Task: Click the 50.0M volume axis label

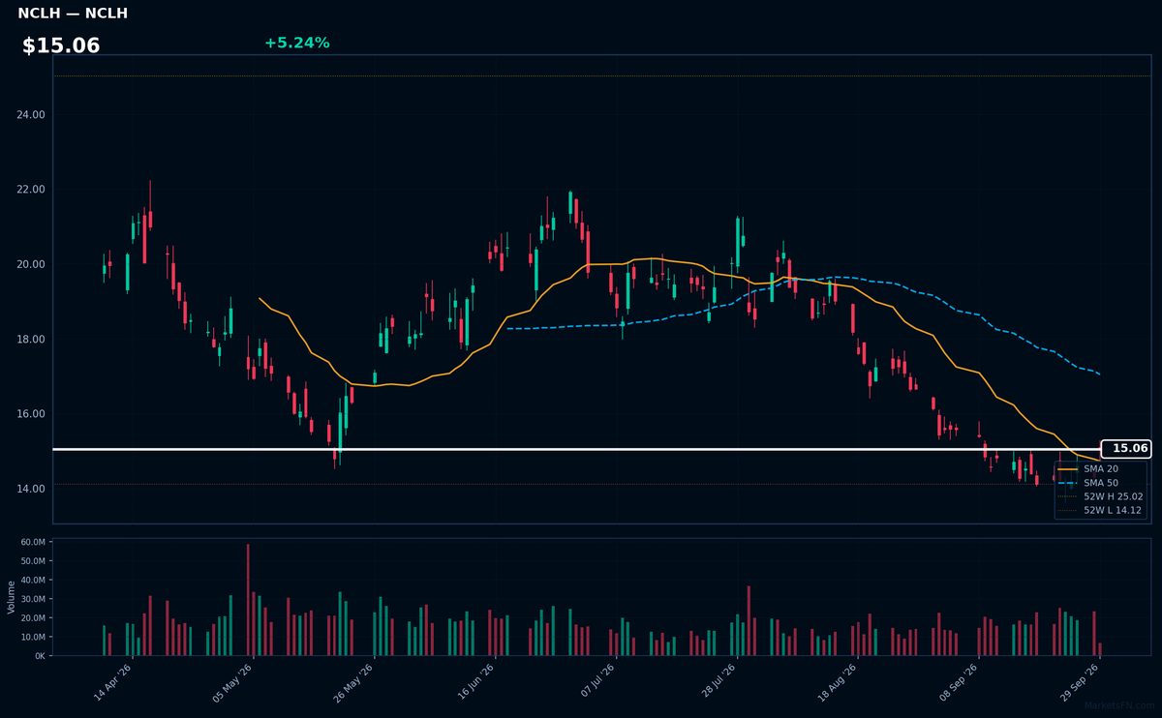Action: (x=33, y=561)
